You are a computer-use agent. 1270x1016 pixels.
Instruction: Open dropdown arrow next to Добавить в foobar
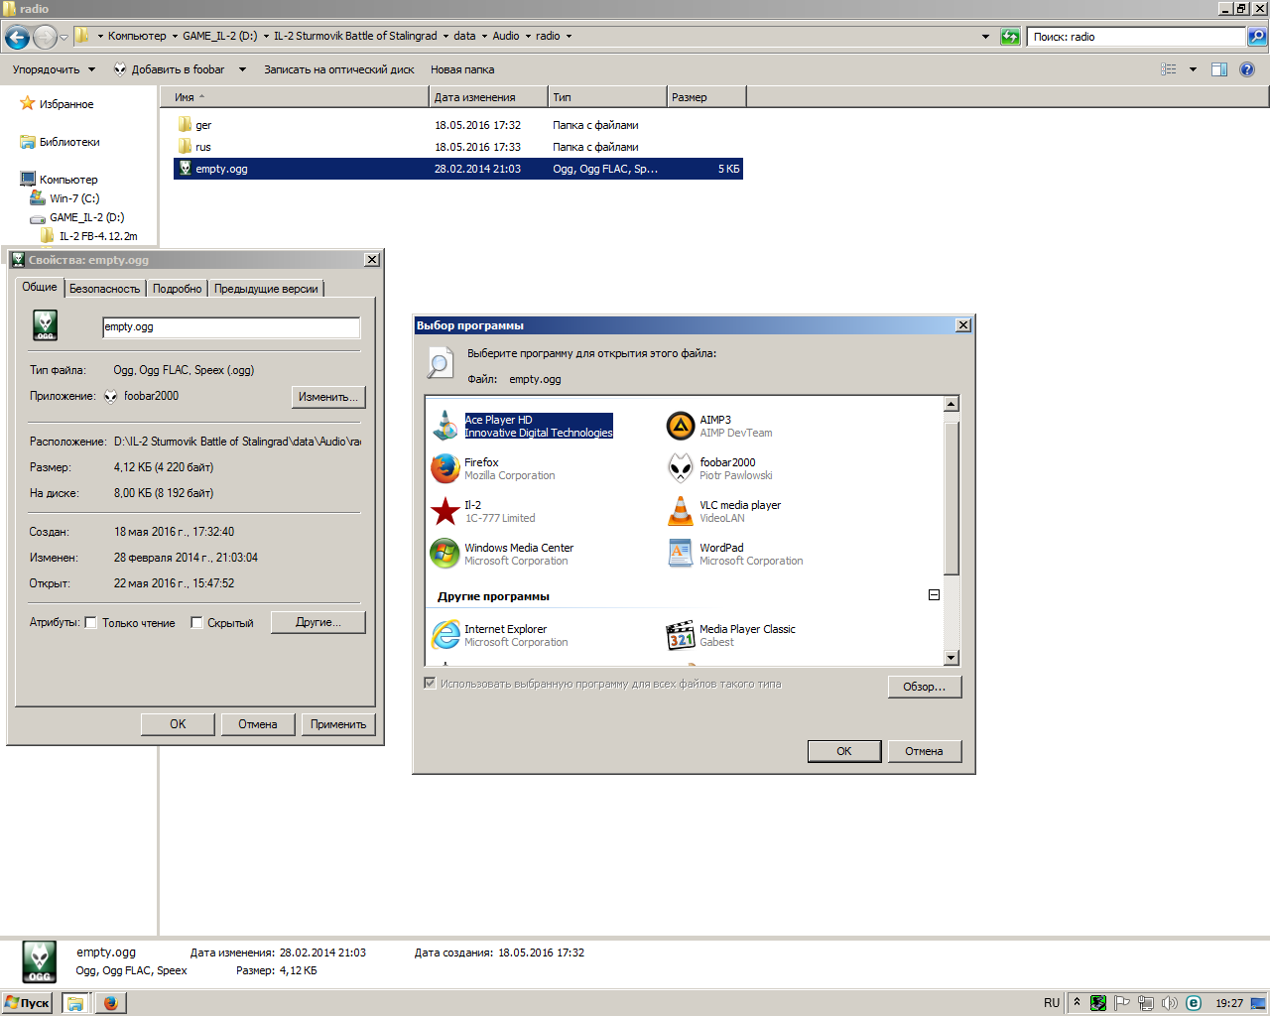click(x=242, y=69)
